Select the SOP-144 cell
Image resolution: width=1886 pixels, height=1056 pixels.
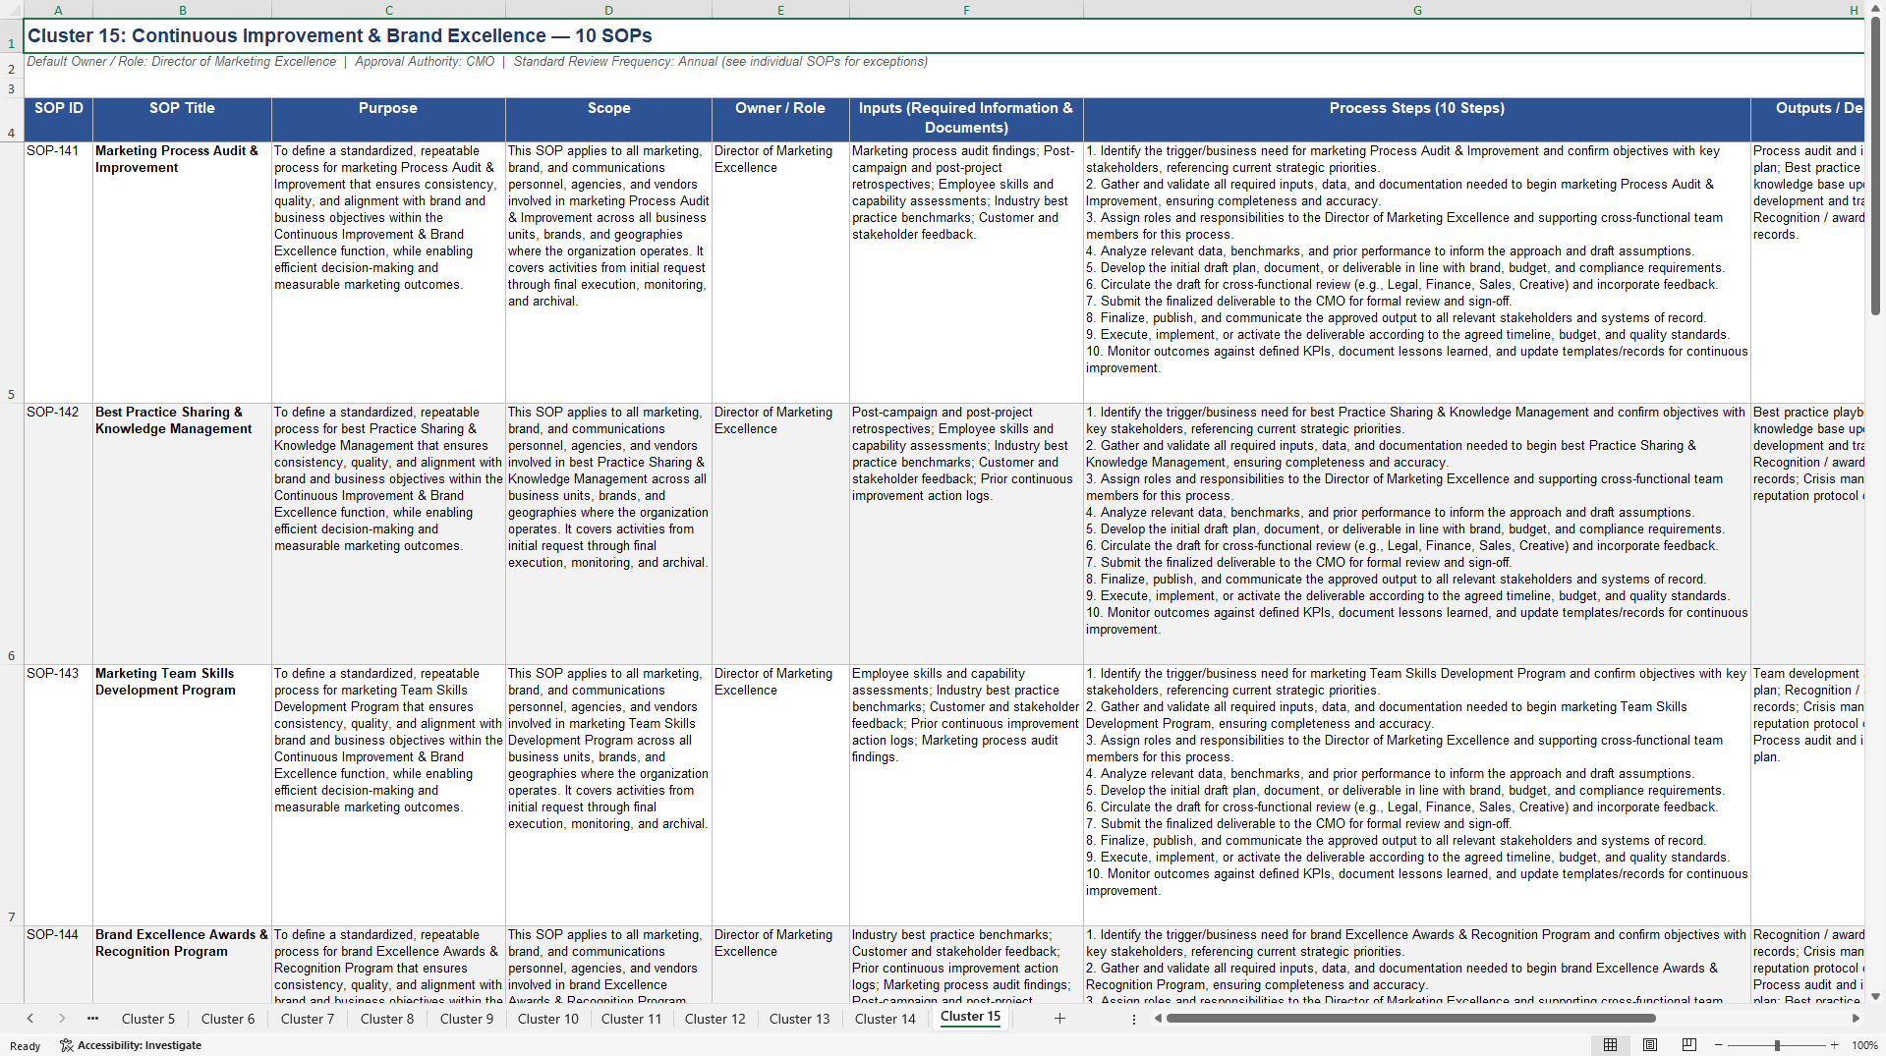pos(58,964)
